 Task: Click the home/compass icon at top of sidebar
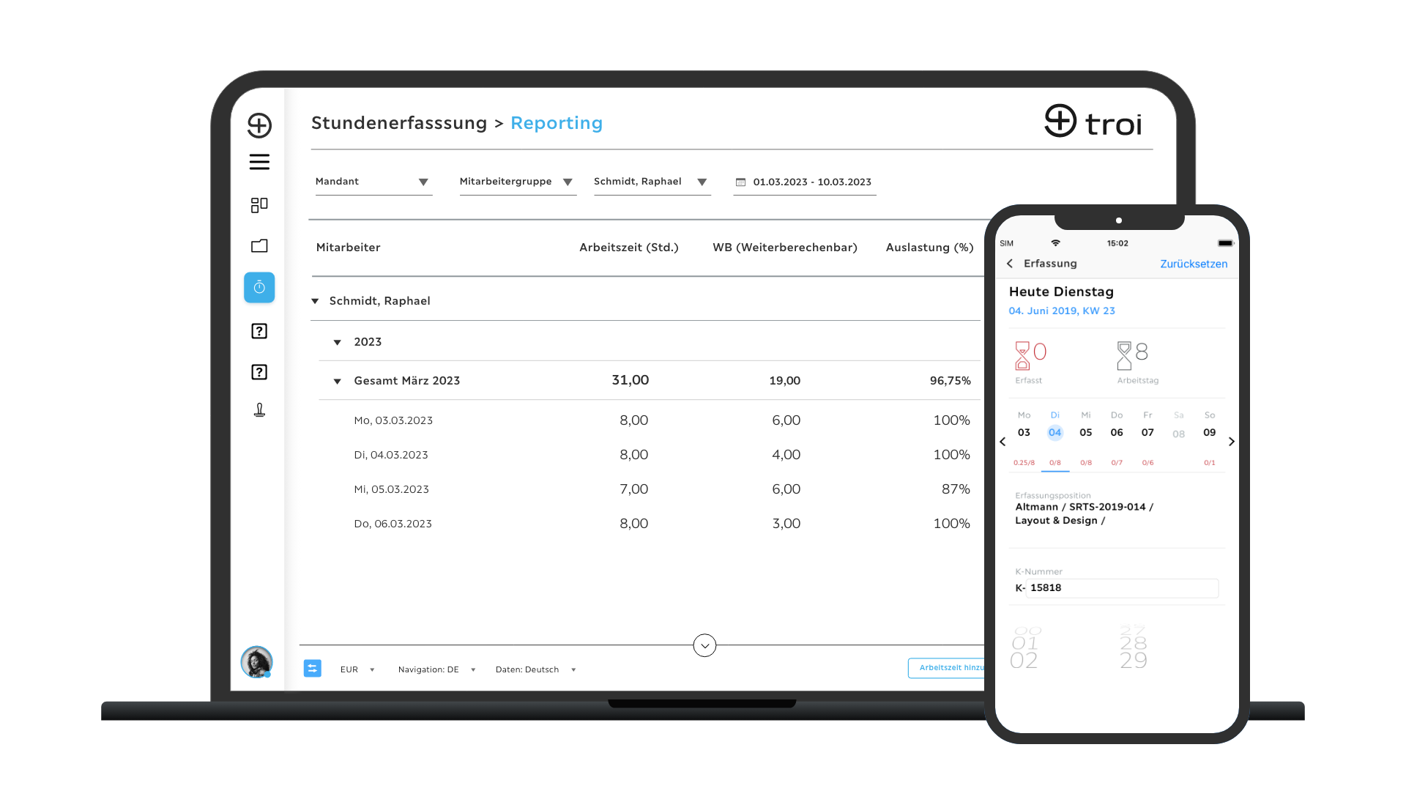coord(258,124)
